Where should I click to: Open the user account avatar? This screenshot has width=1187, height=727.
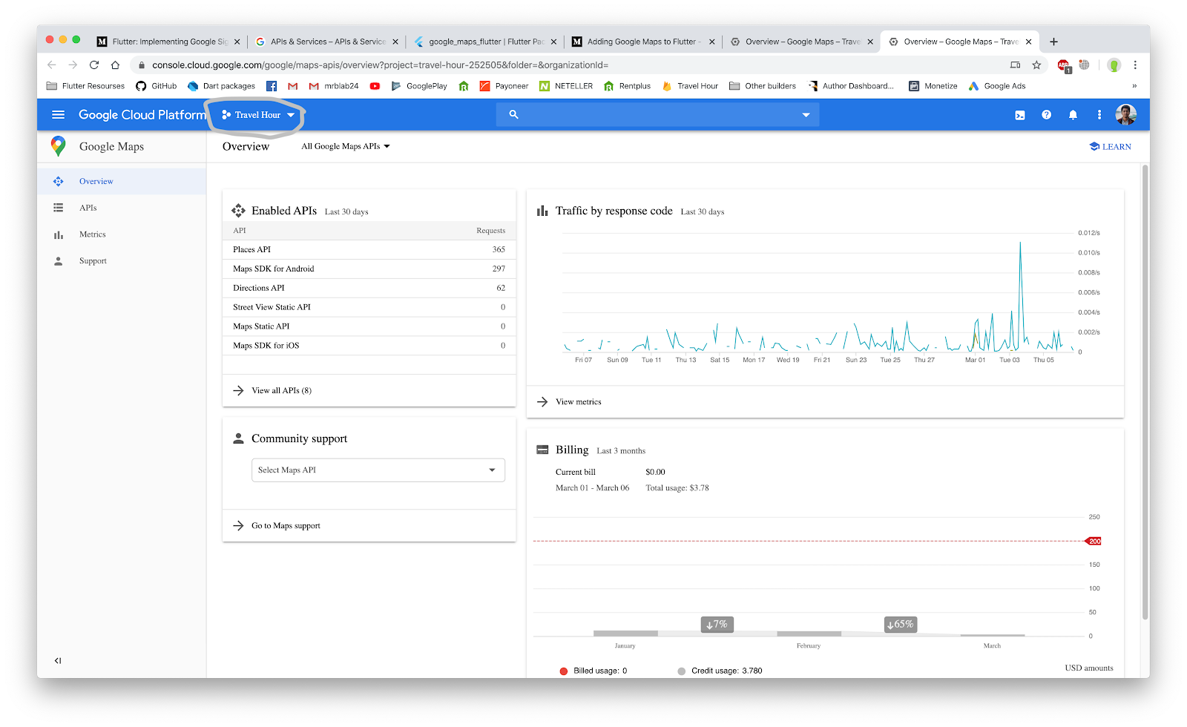click(x=1126, y=115)
